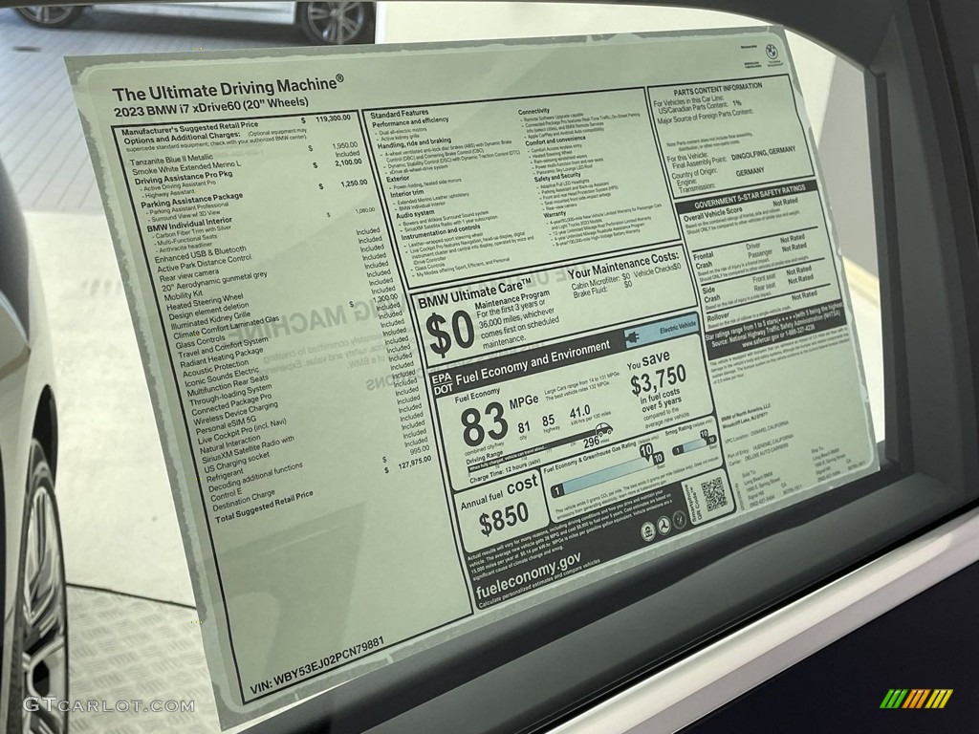
Task: Click the Illuminated Kidney Grille line
Action: click(x=211, y=319)
